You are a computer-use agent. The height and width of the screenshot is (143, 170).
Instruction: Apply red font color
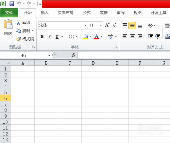(96, 37)
